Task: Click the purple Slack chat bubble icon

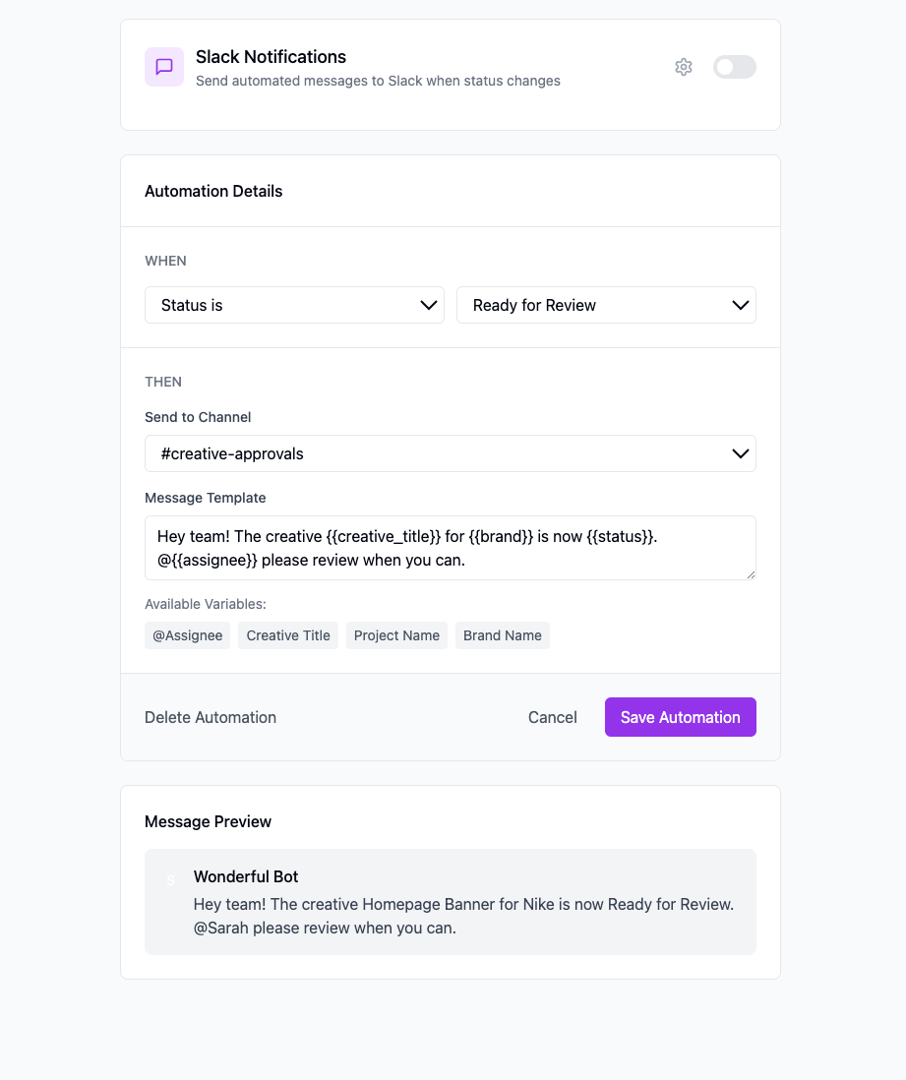Action: 164,67
